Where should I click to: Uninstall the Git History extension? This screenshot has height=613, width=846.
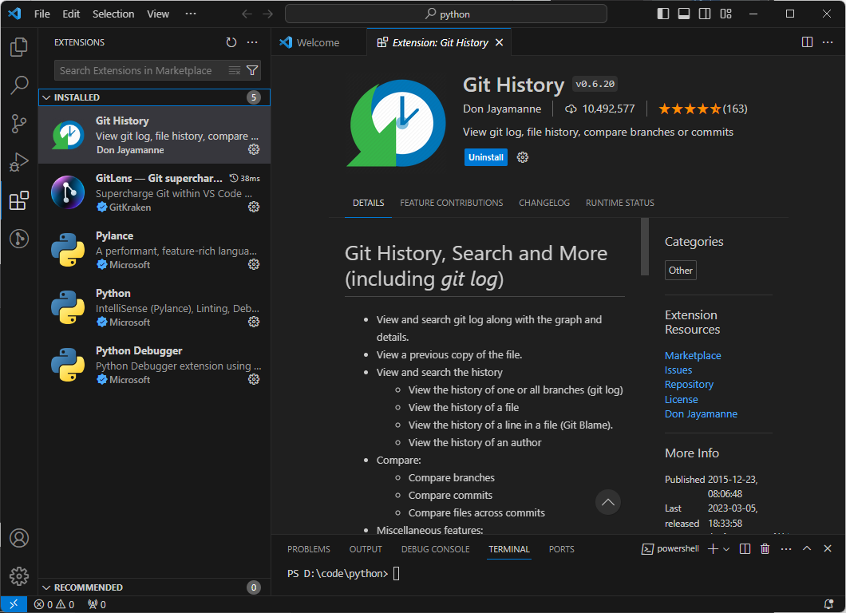click(x=485, y=157)
